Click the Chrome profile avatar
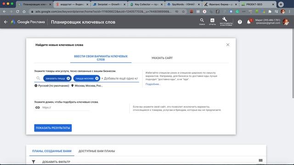 (x=283, y=11)
